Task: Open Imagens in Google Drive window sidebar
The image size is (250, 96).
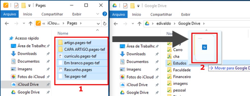Action: coord(130,69)
